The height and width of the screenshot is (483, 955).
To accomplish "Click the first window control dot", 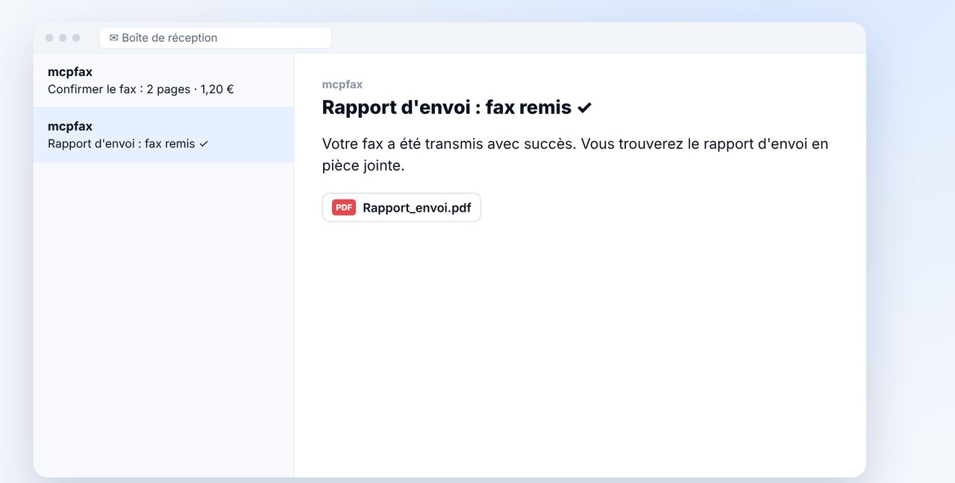I will pos(49,37).
